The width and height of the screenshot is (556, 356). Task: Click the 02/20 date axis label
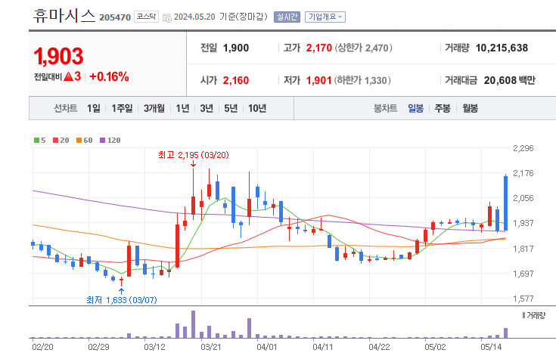tap(42, 347)
